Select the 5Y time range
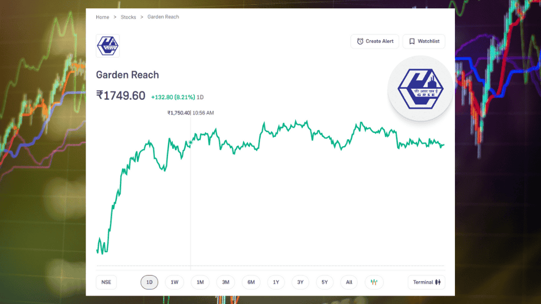The height and width of the screenshot is (304, 541). pos(325,282)
